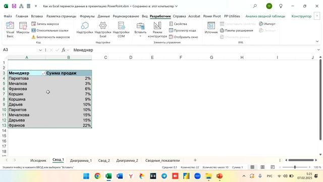Click the zoom out minus button
The width and height of the screenshot is (323, 182).
(280, 167)
